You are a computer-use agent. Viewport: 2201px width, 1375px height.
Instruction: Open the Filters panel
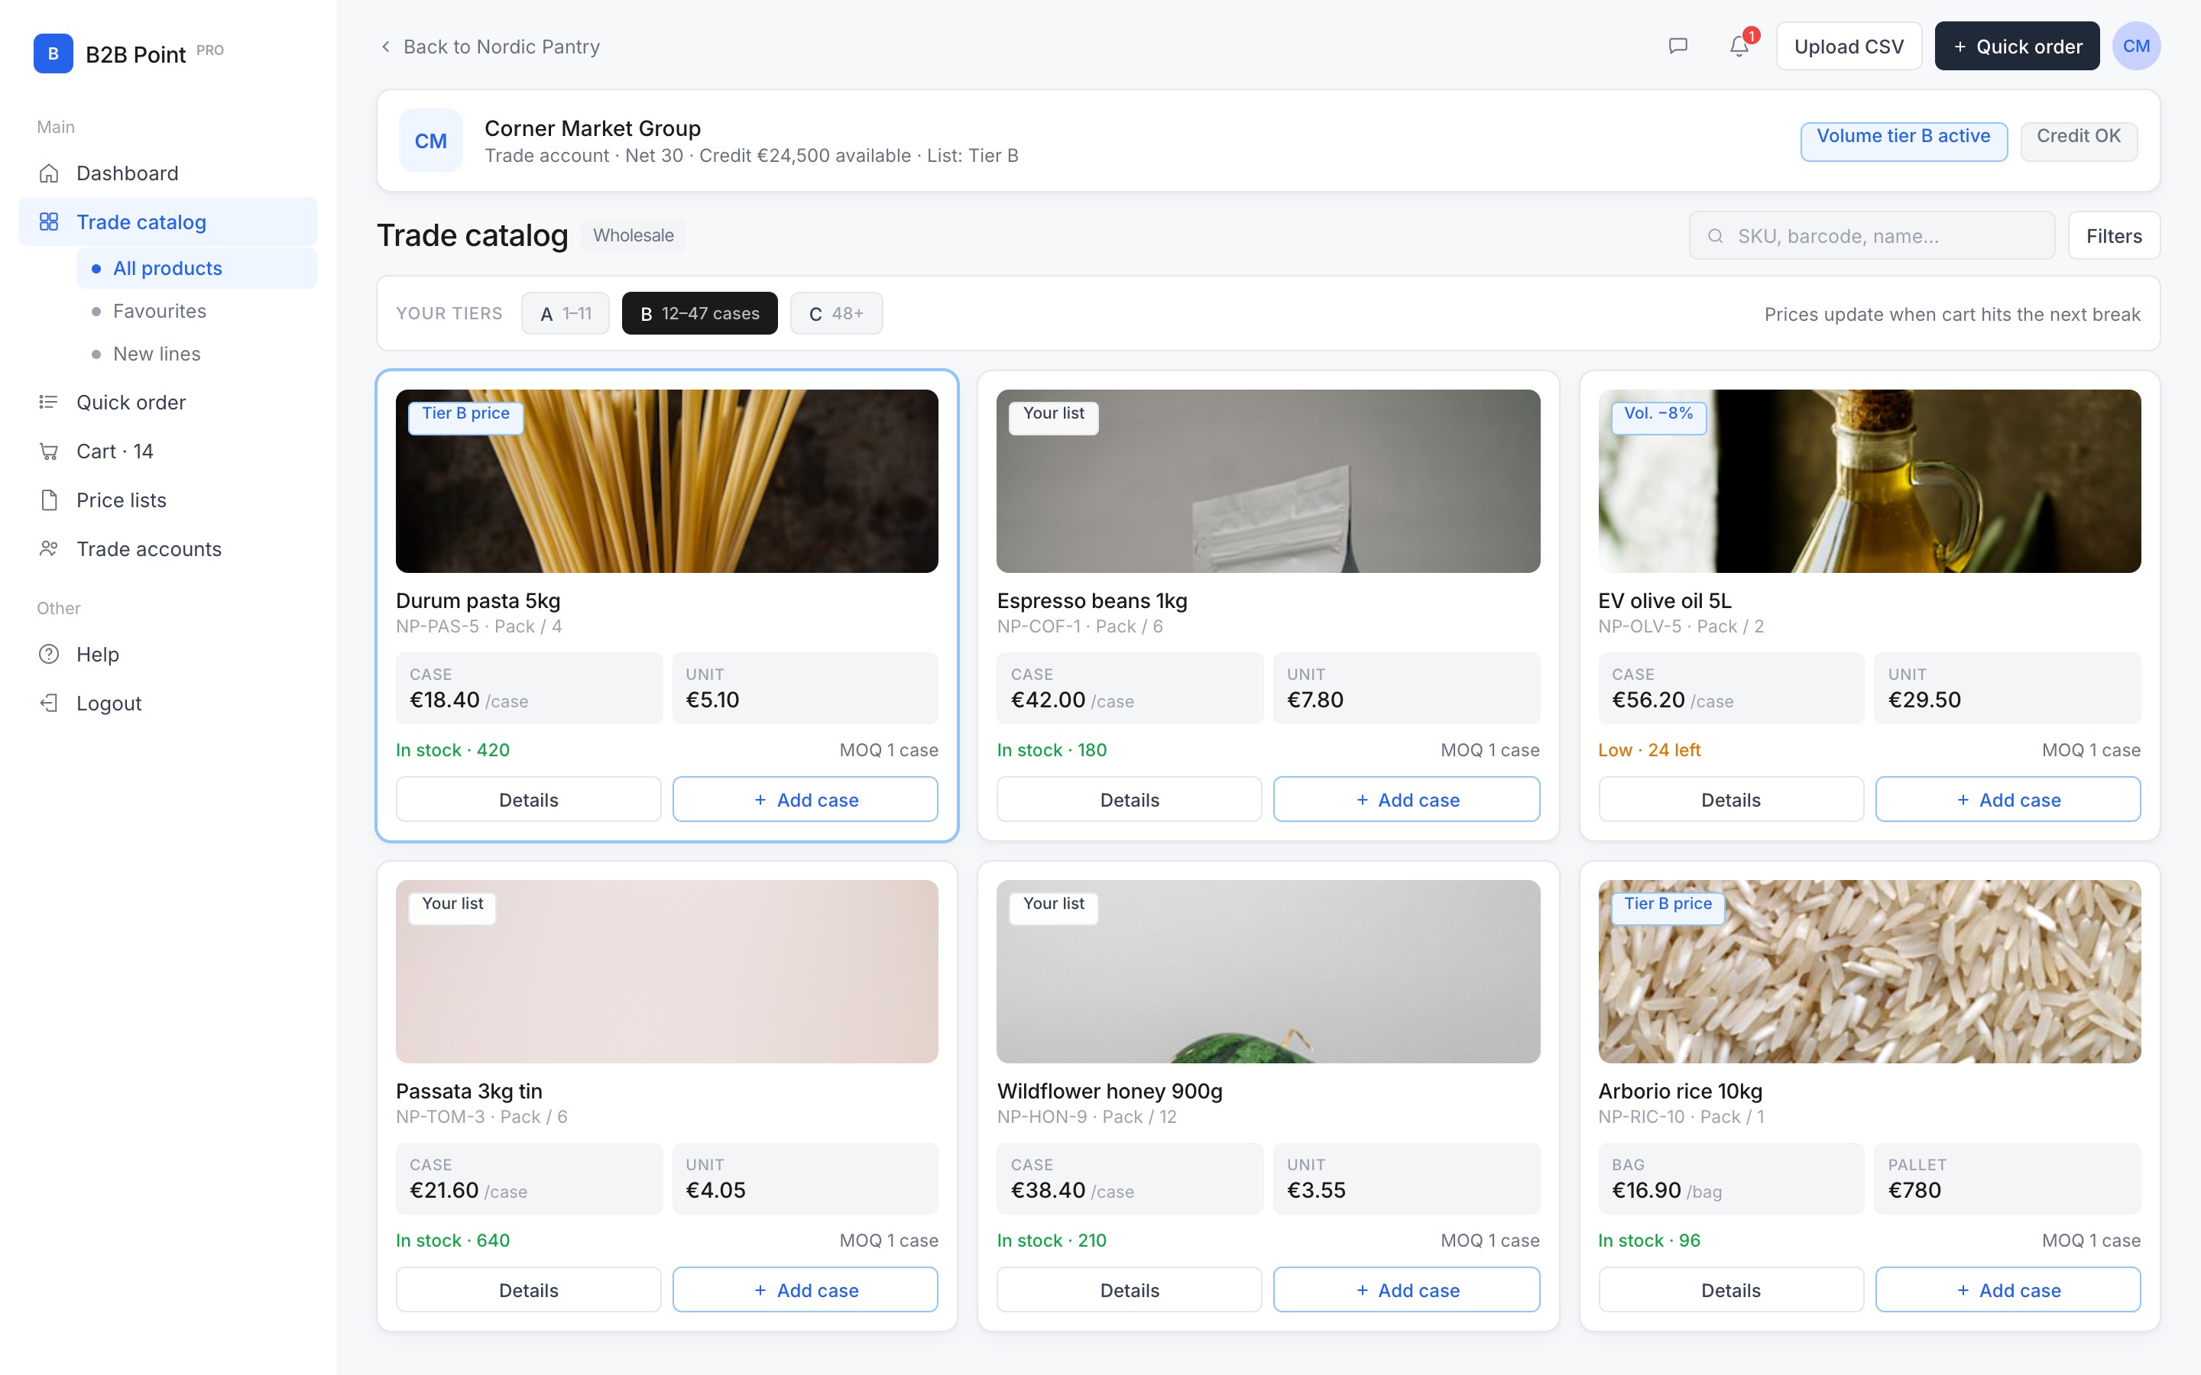[x=2114, y=237]
